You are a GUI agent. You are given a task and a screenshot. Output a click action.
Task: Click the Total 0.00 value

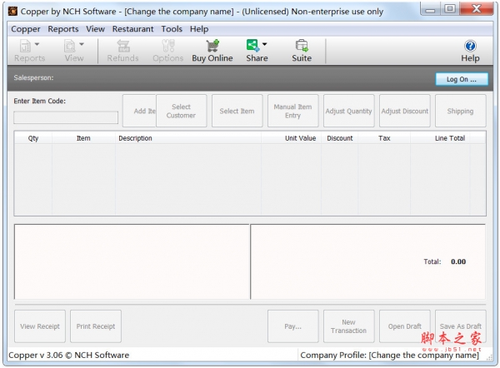[x=458, y=261]
